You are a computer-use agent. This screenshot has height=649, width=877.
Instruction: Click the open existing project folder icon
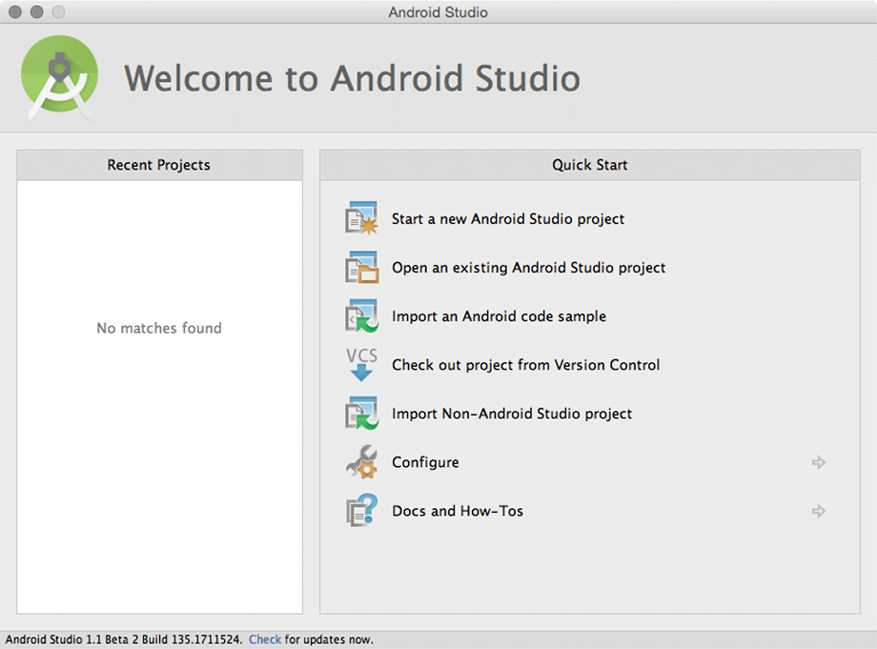[362, 267]
